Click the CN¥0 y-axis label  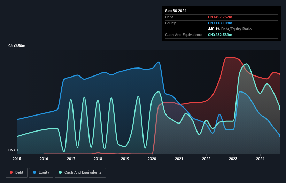pyautogui.click(x=13, y=150)
